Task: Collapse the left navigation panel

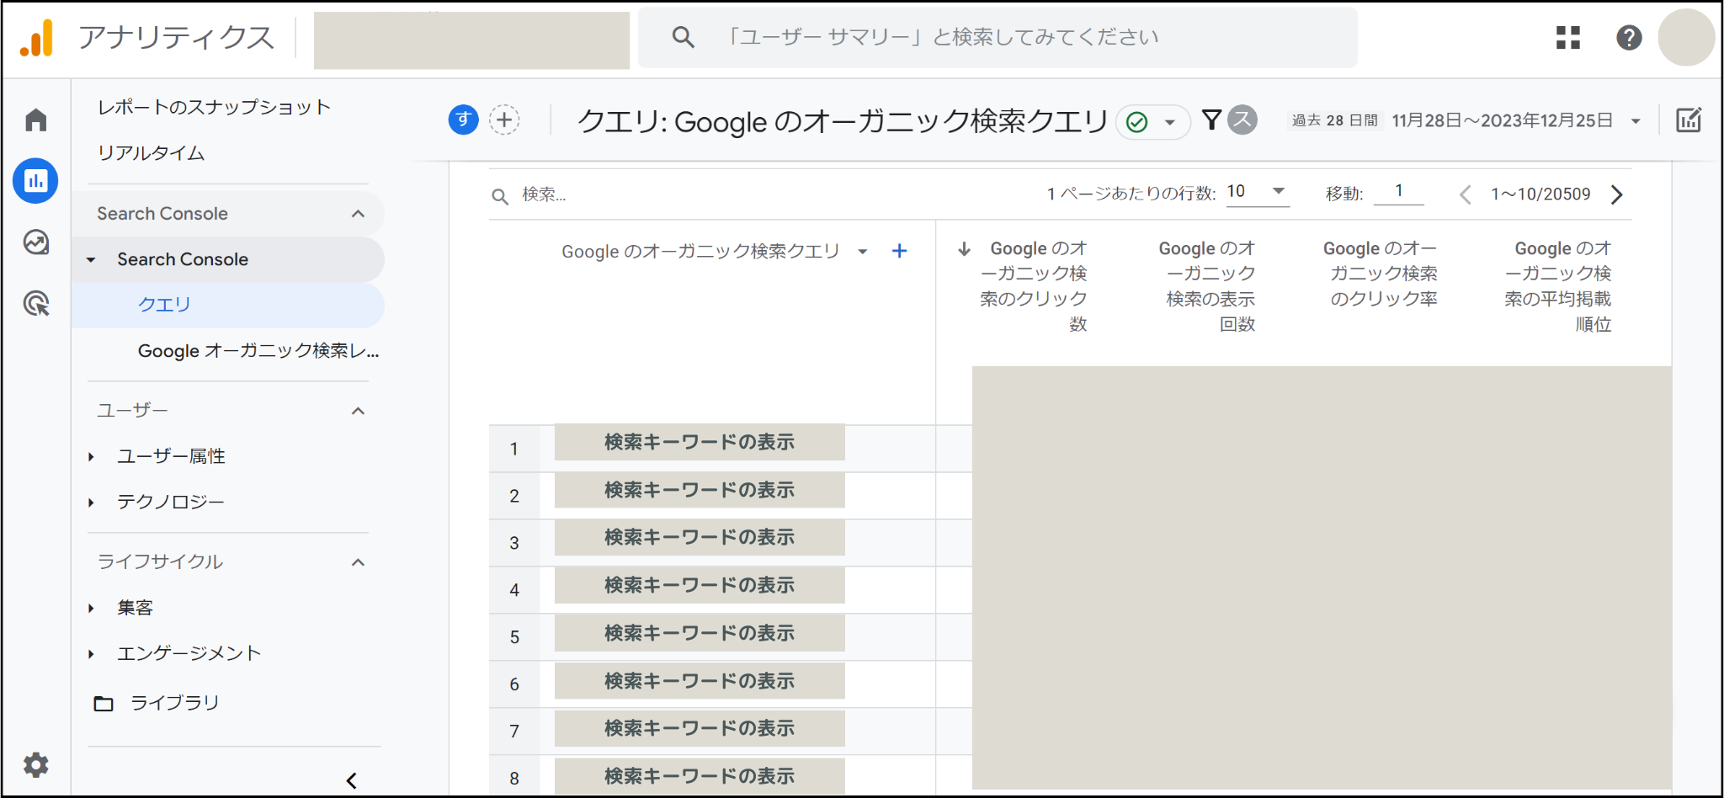Action: (x=352, y=780)
